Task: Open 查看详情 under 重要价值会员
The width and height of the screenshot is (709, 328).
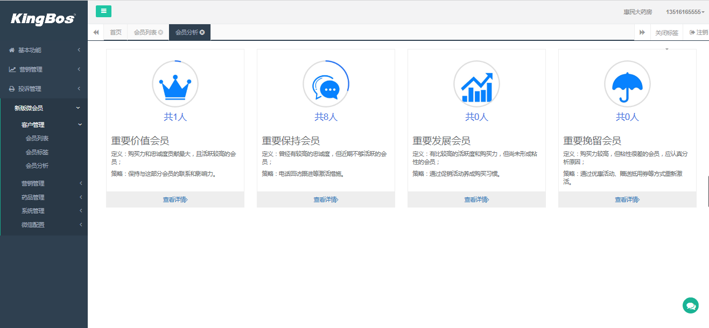Action: (175, 199)
